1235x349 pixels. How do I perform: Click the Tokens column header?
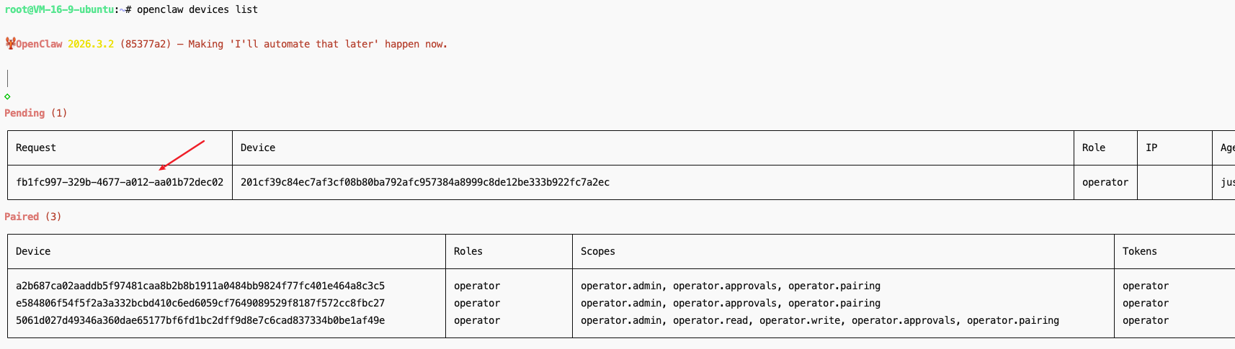click(1139, 251)
